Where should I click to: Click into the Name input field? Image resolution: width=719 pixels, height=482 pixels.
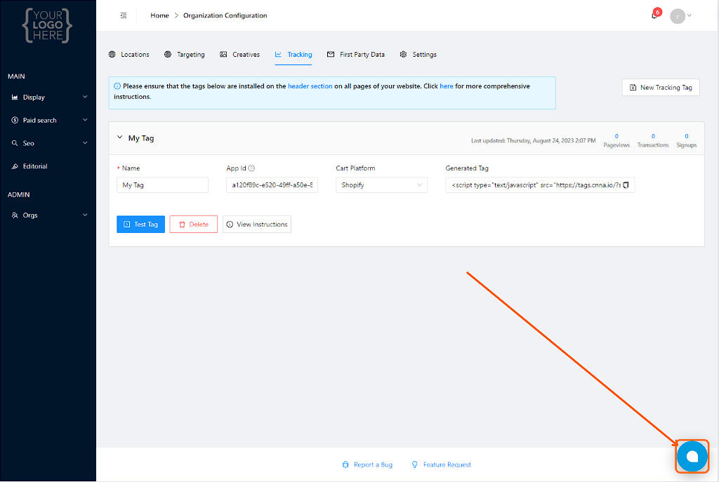[162, 185]
